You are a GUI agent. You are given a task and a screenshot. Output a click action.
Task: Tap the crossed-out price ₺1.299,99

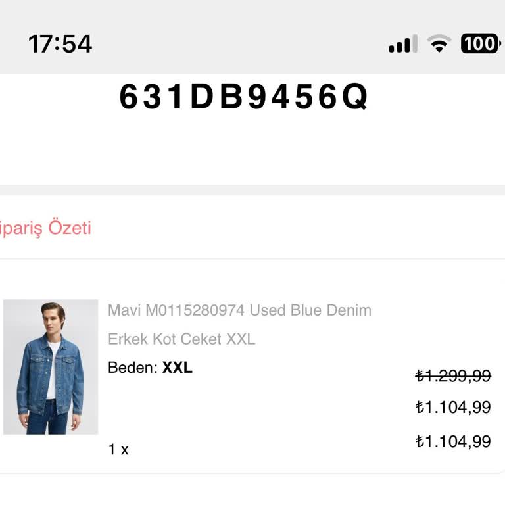pos(453,375)
